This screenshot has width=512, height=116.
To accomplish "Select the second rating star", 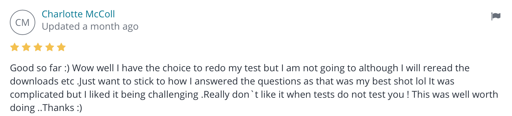I will pyautogui.click(x=26, y=47).
